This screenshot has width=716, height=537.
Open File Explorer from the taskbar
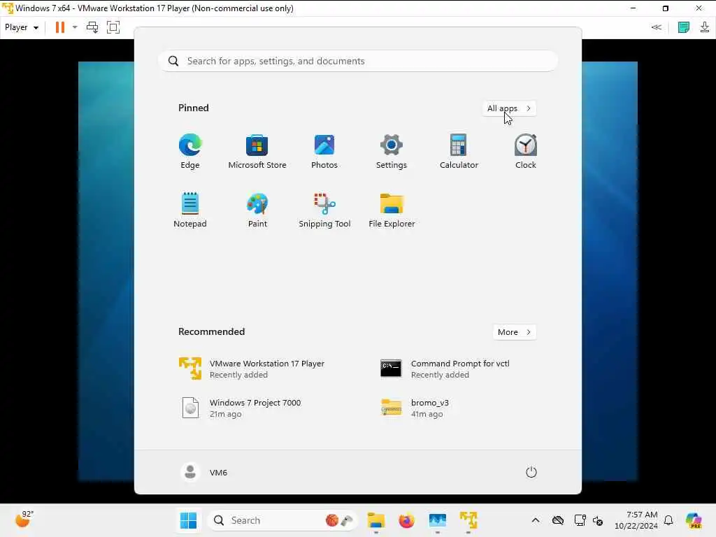[x=375, y=520]
